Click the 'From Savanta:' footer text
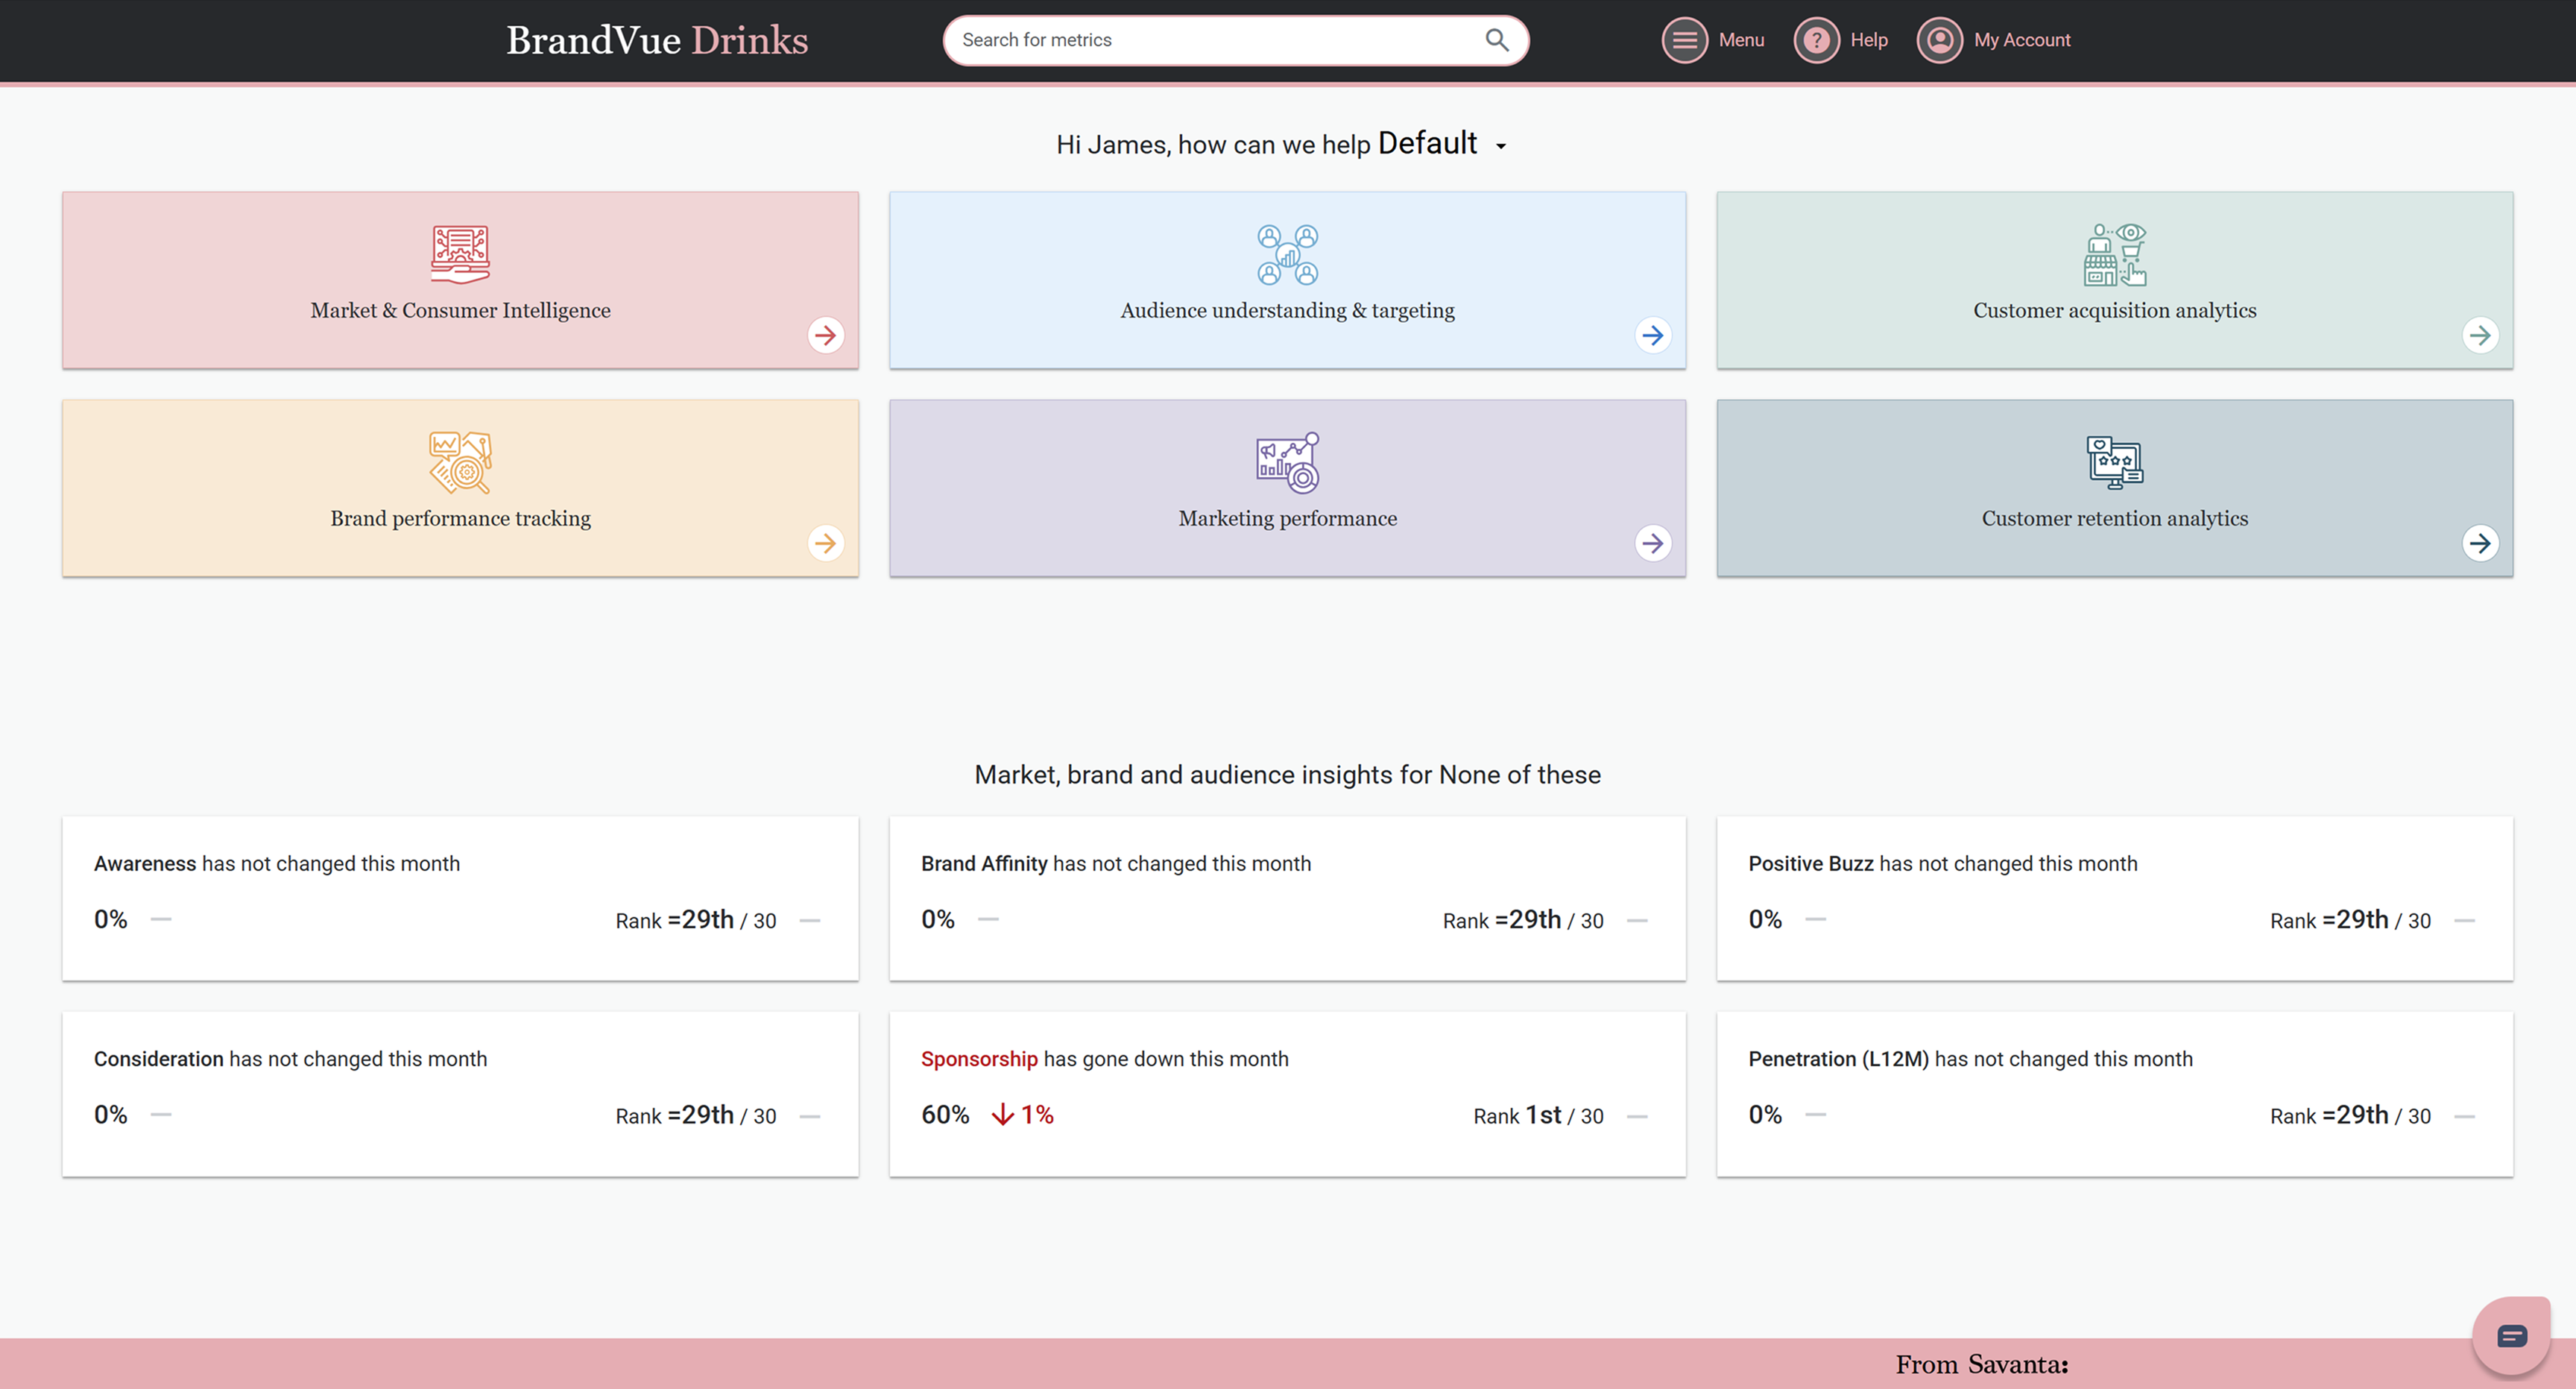Viewport: 2576px width, 1389px height. [1982, 1364]
